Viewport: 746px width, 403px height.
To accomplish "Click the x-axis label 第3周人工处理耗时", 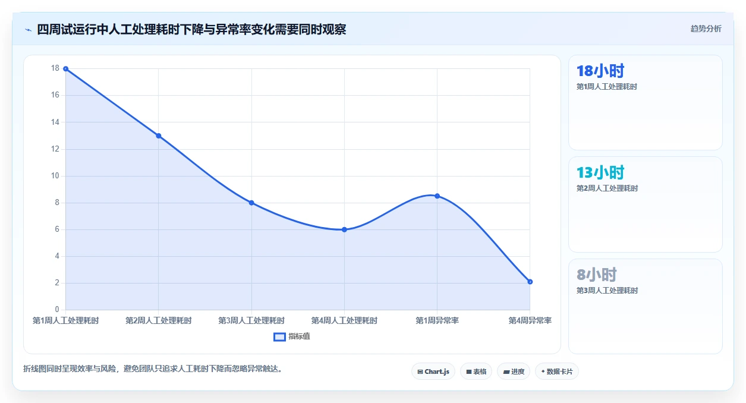I will click(251, 320).
